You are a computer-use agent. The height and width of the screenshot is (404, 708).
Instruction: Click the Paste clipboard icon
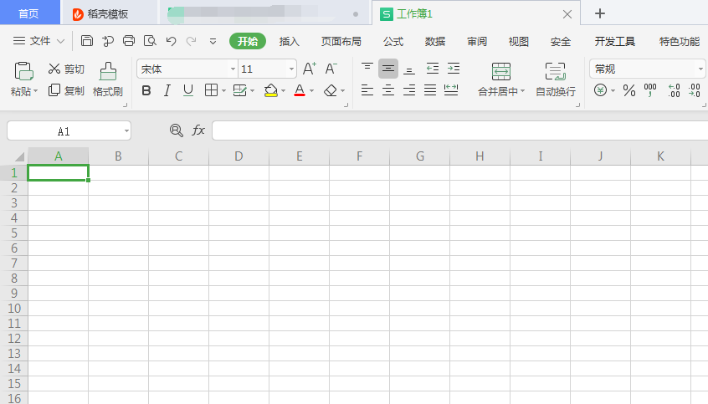point(23,71)
